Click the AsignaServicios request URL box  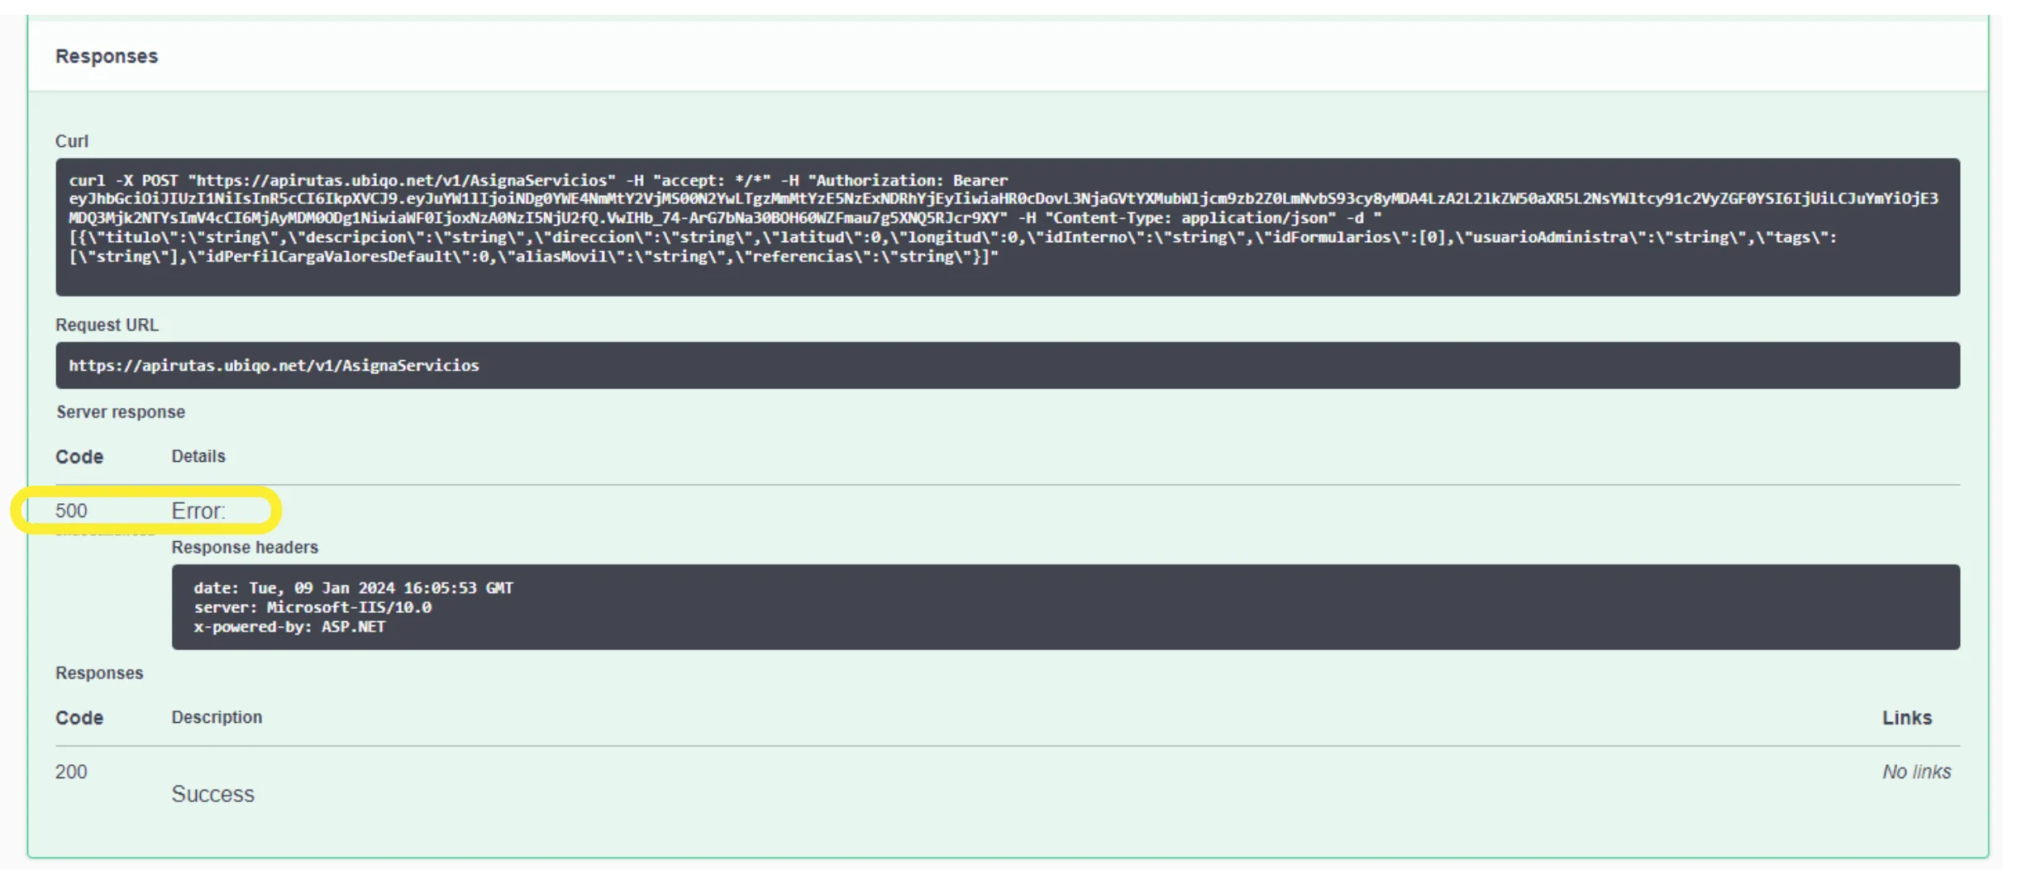pos(1008,365)
